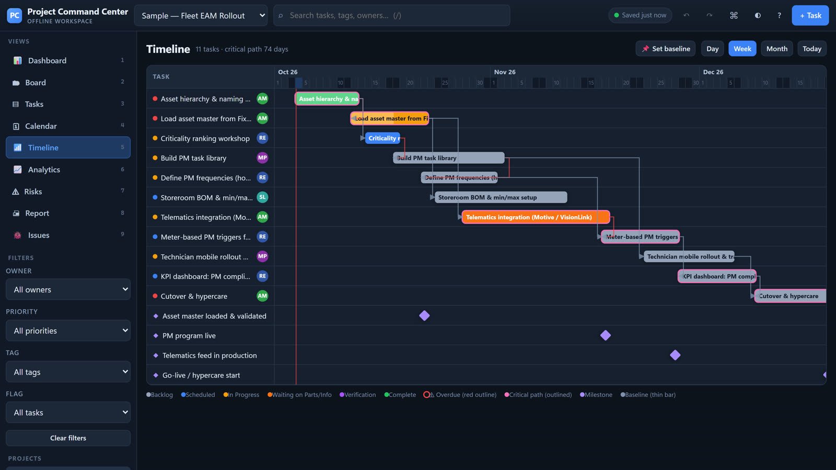Open the Calendar view icon
The image size is (836, 470).
pos(16,126)
